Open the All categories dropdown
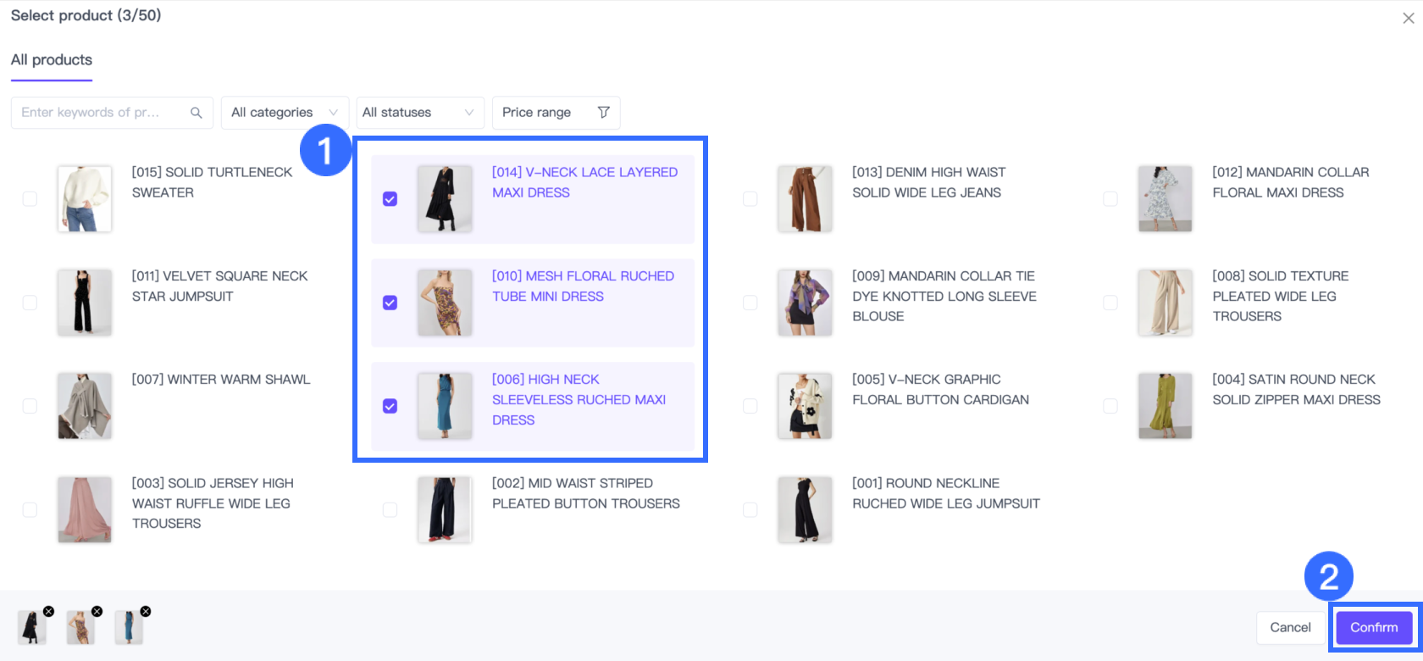 pos(285,113)
